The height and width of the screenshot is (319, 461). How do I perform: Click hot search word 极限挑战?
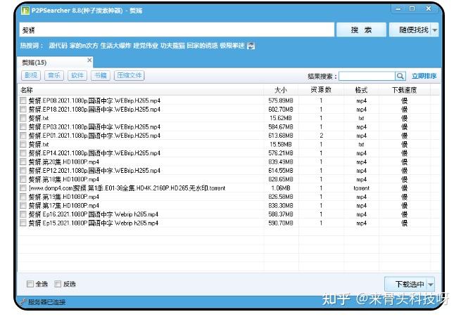232,46
